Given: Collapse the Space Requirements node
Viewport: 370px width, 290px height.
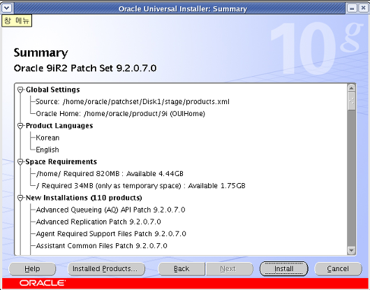Looking at the screenshot, I should point(20,161).
